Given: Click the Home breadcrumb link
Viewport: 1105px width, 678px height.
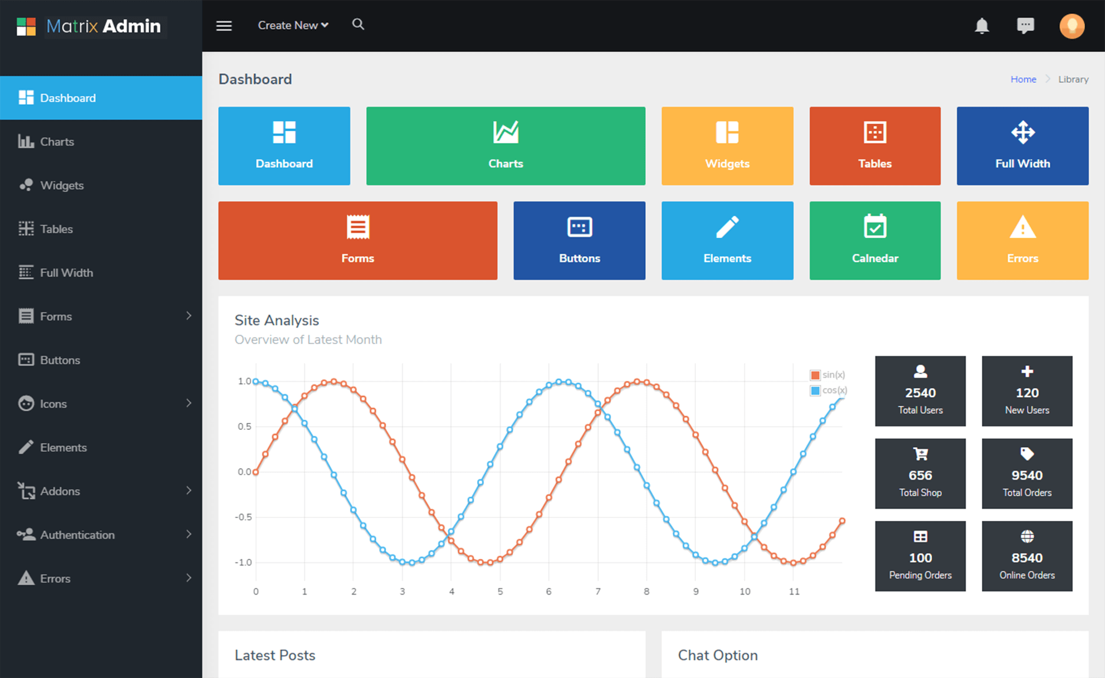Looking at the screenshot, I should (x=1023, y=79).
